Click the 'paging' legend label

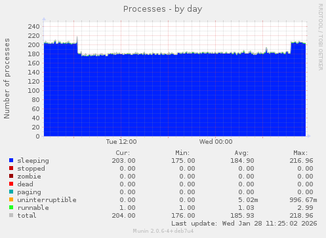[29, 192]
